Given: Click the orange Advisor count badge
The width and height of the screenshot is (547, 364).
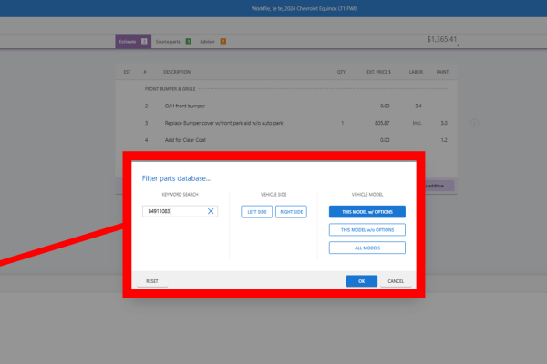Looking at the screenshot, I should (x=223, y=42).
